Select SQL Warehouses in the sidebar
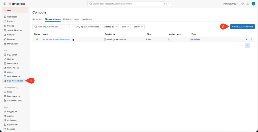 (x=15, y=81)
